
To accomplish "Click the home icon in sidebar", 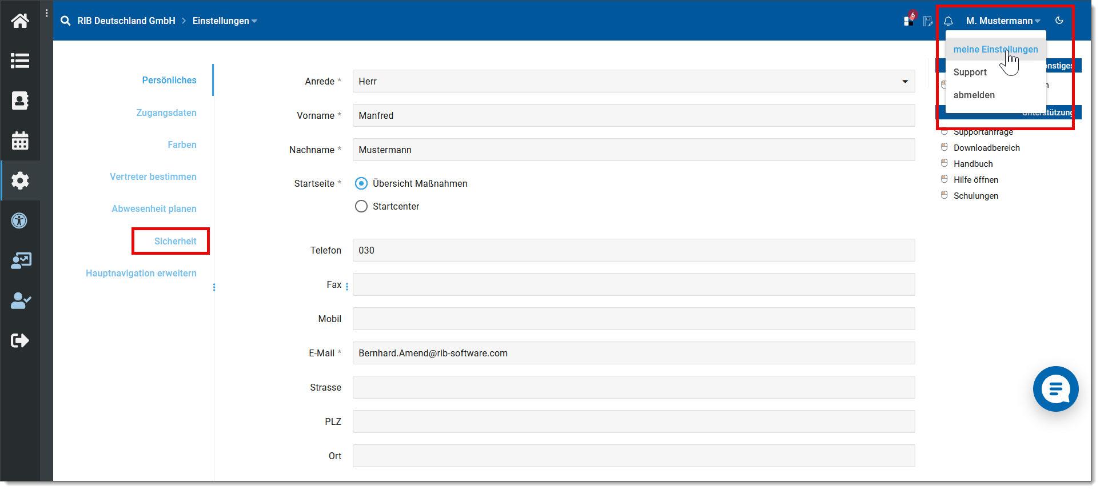I will 20,21.
